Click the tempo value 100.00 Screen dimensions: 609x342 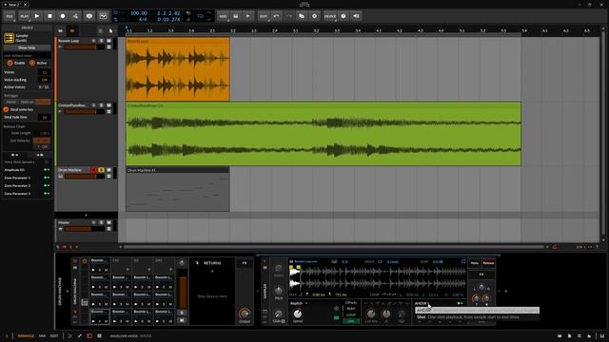(x=138, y=13)
